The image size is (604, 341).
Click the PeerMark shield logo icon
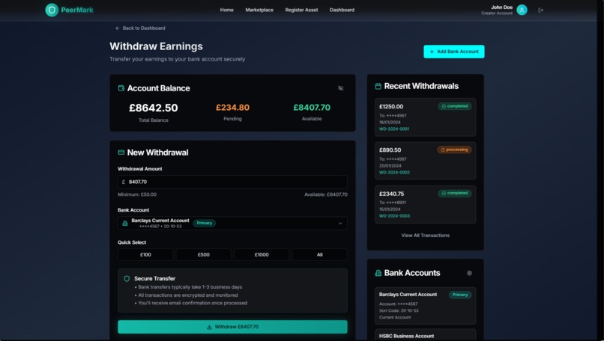52,10
